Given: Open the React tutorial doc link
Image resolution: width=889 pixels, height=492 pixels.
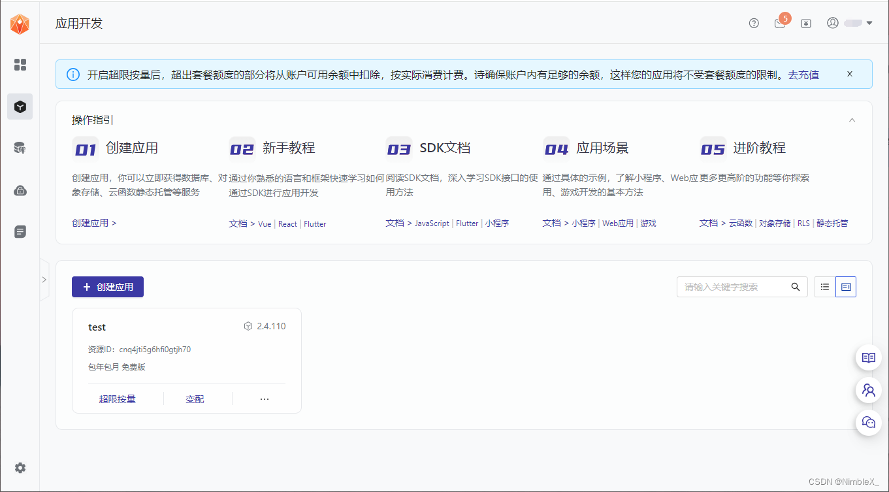Looking at the screenshot, I should pyautogui.click(x=287, y=223).
